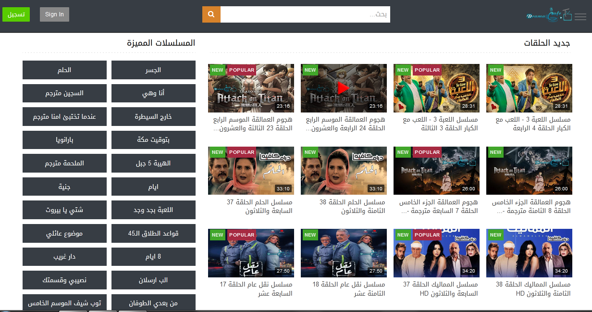592x312 pixels.
Task: Select جنية series button
Action: point(64,187)
